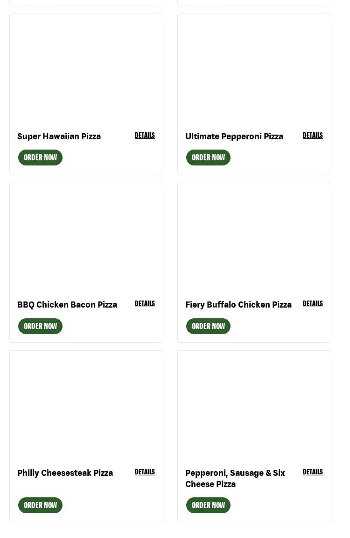
Task: Select the Ultimate Pepperoni Pizza heading
Action: pos(234,136)
